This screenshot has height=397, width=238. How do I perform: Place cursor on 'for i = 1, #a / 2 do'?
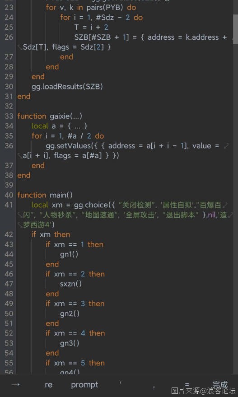point(68,136)
